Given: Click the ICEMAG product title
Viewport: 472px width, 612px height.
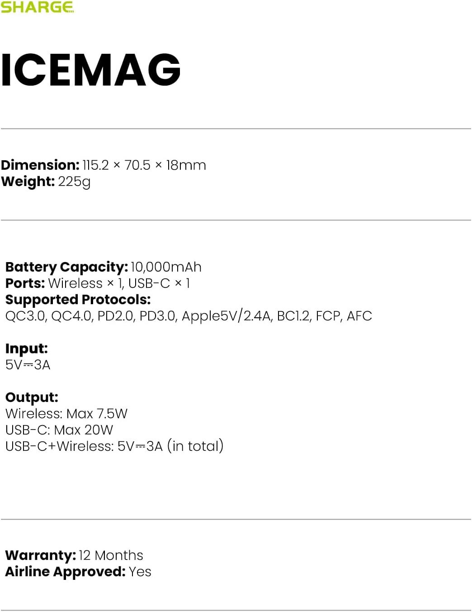Looking at the screenshot, I should pyautogui.click(x=90, y=70).
